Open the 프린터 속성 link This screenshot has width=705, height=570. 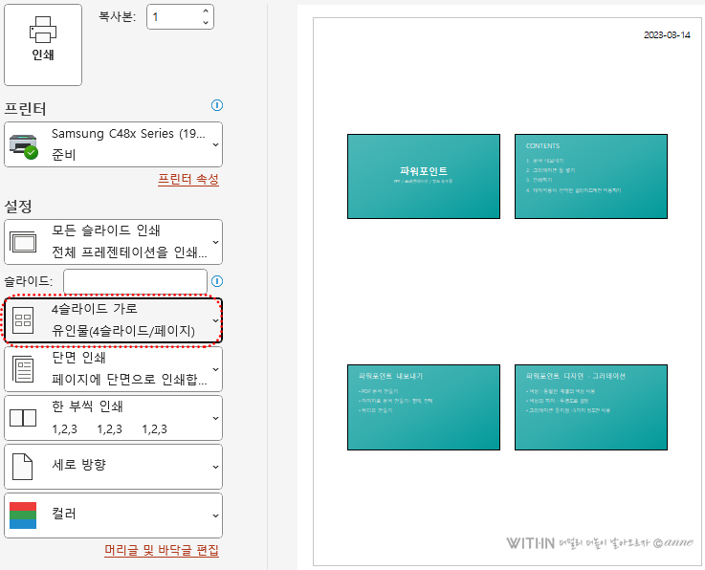click(x=188, y=179)
